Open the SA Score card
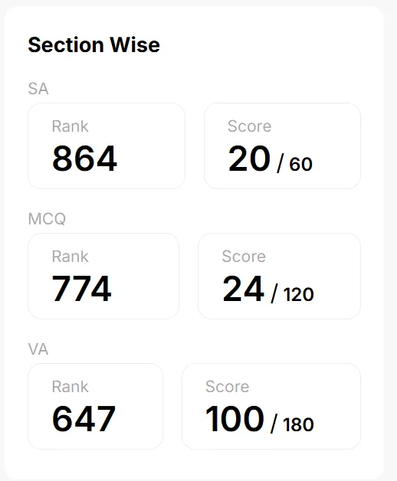 [283, 146]
